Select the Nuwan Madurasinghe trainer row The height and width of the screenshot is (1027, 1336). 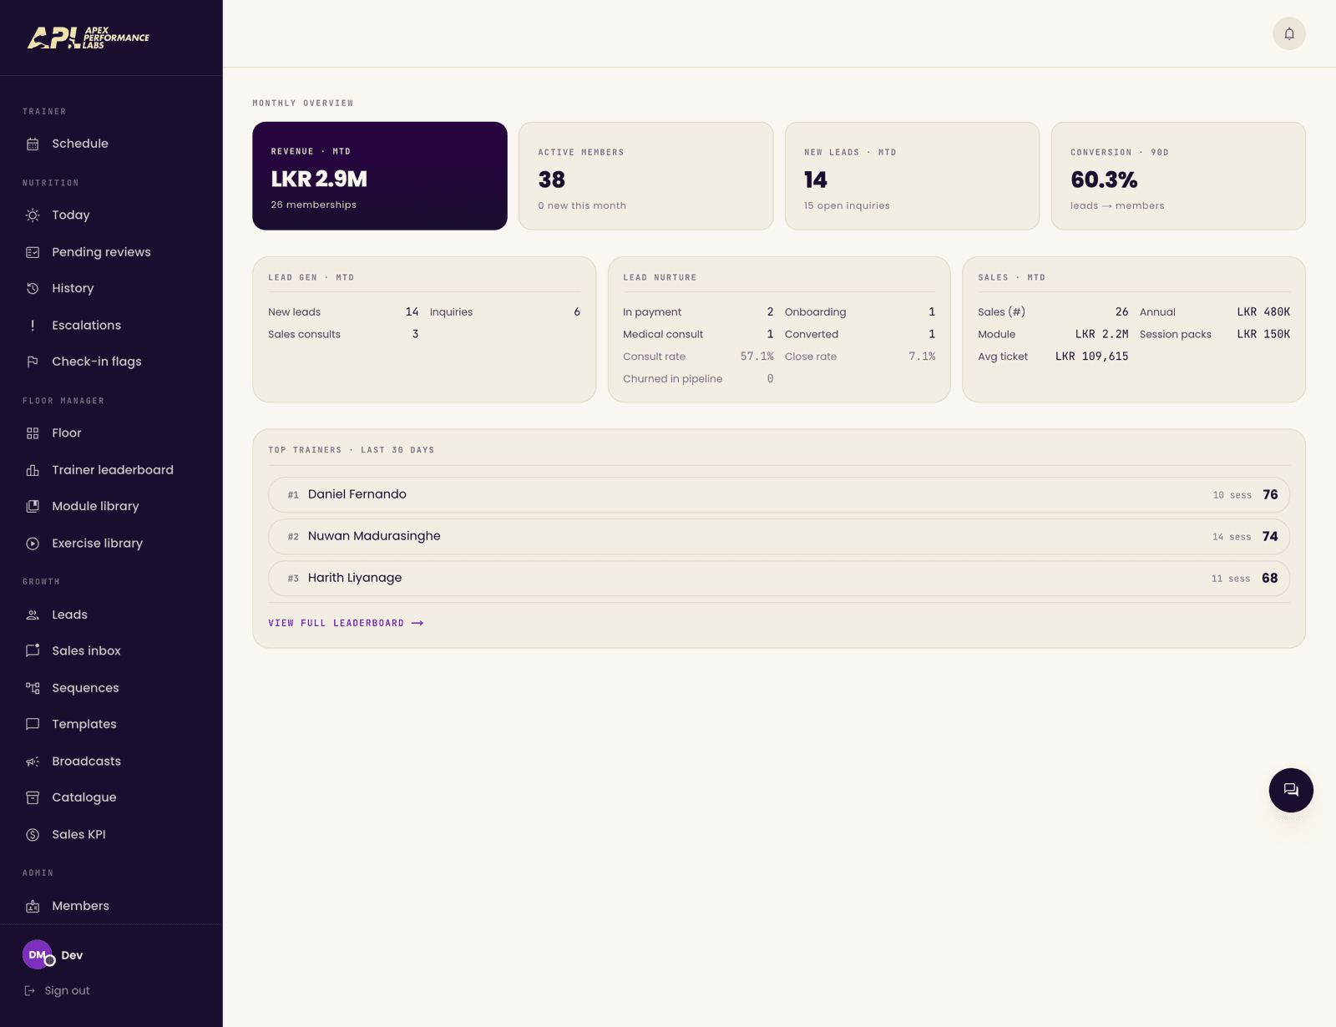779,536
